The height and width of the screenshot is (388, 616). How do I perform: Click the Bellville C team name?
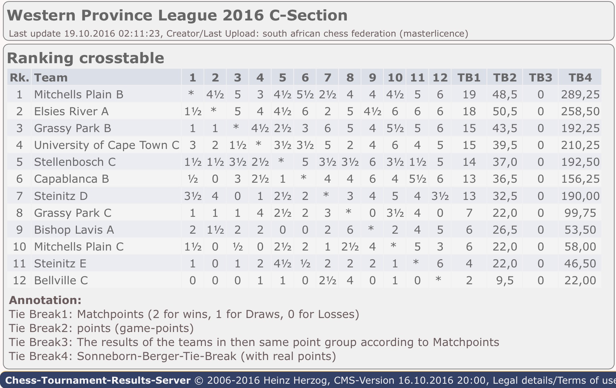point(61,280)
